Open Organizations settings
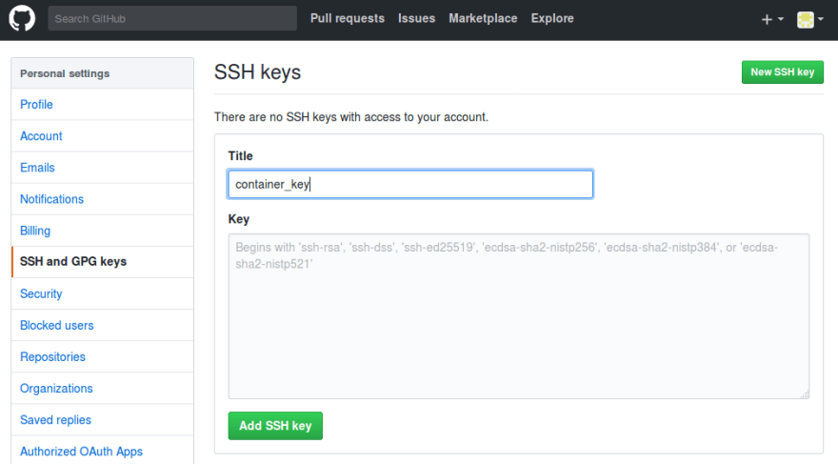 pyautogui.click(x=103, y=388)
